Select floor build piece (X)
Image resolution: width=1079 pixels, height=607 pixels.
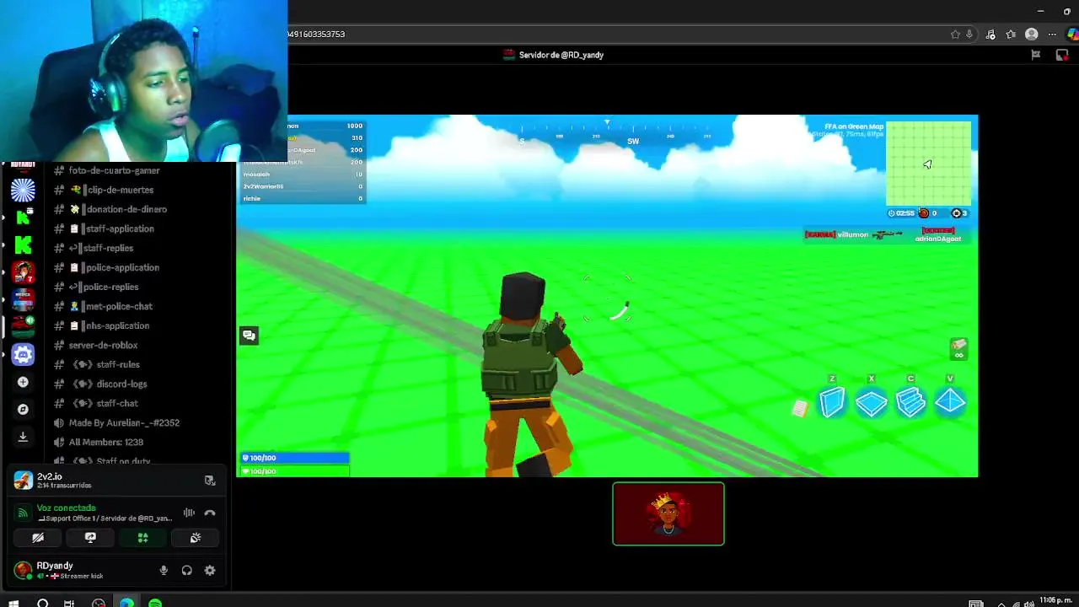871,403
